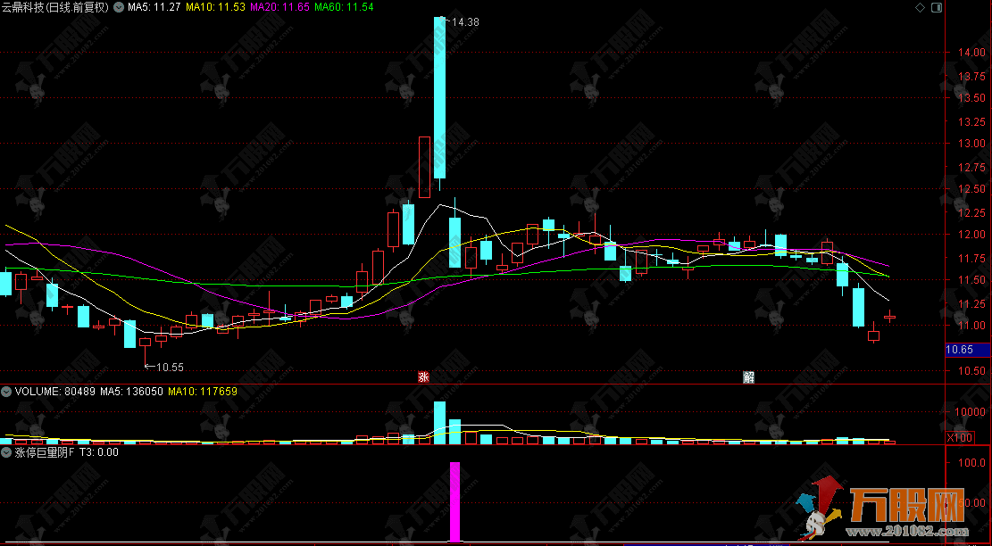Toggle the side panel icon at top right
The height and width of the screenshot is (546, 992).
coord(937,7)
